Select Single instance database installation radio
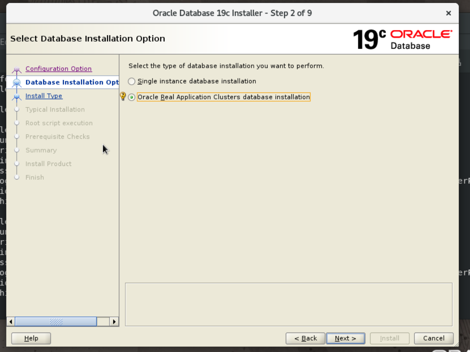470x352 pixels. pos(132,82)
